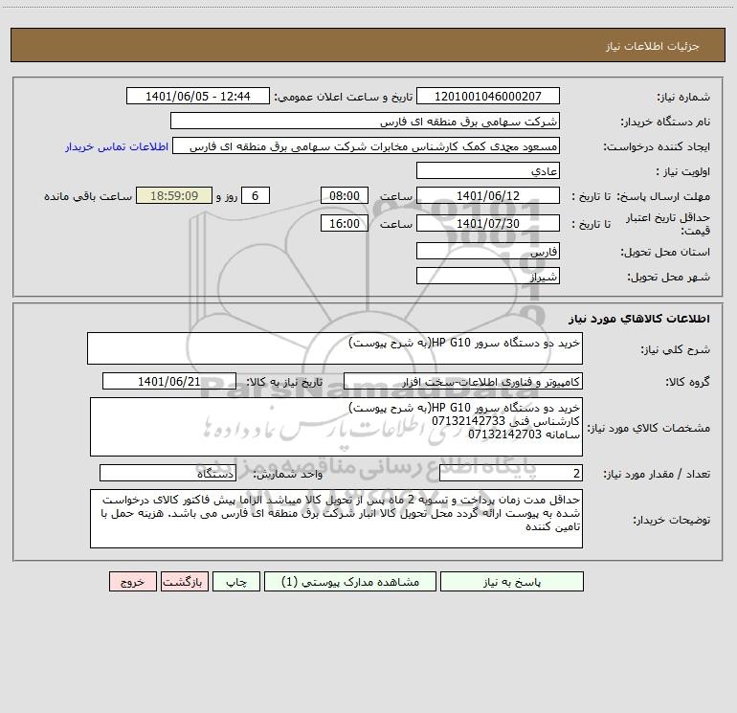Click label 'ایجاد کننده درخواست:'
737x713 pixels.
[657, 147]
